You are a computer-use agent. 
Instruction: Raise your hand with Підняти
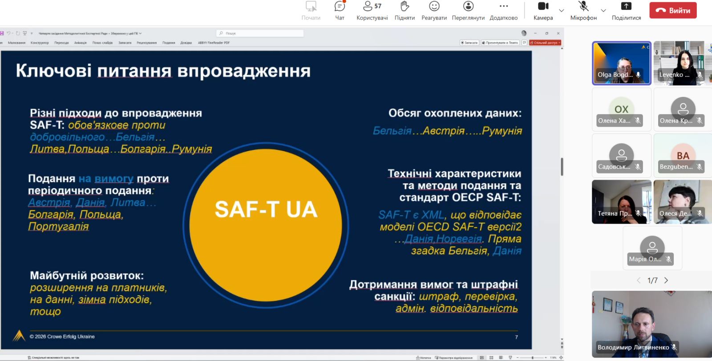pos(405,11)
